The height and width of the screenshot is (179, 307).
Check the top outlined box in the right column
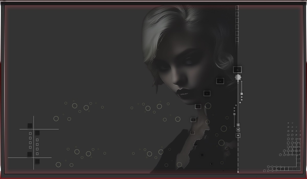pyautogui.click(x=37, y=140)
